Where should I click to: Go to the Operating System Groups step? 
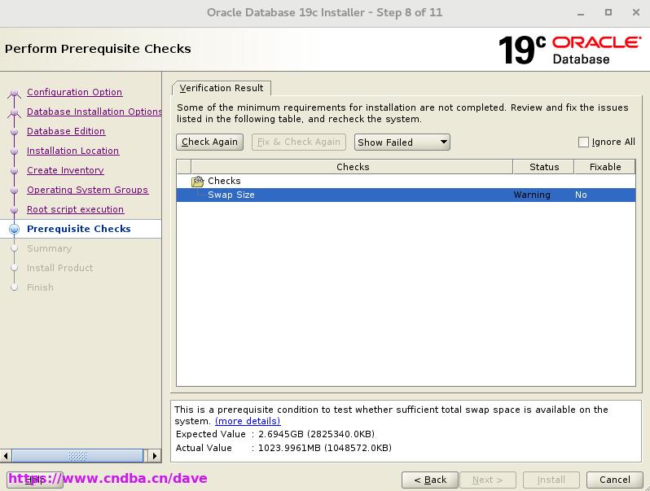(87, 190)
